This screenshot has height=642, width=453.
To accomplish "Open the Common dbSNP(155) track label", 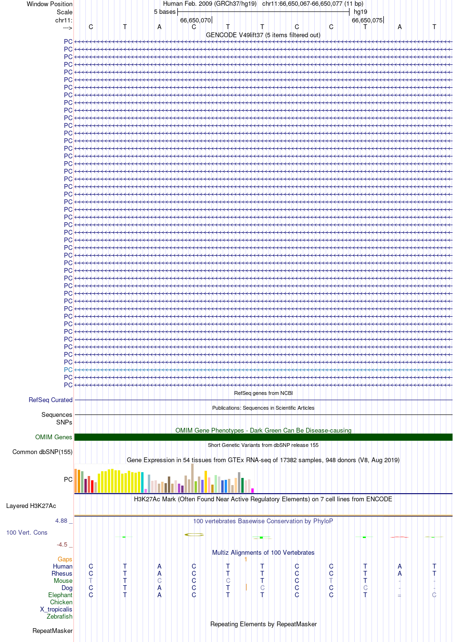I will [42, 452].
